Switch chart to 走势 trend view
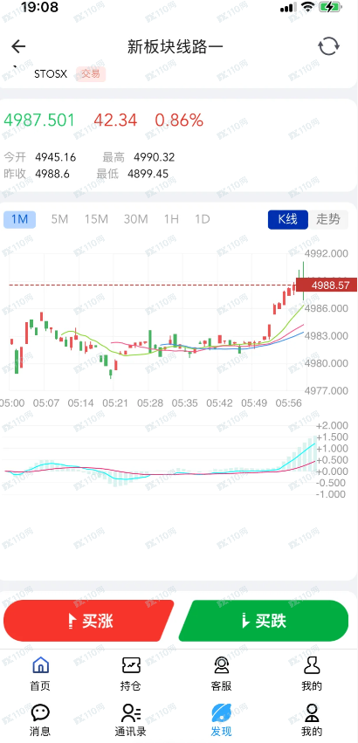The image size is (358, 743). (x=328, y=219)
